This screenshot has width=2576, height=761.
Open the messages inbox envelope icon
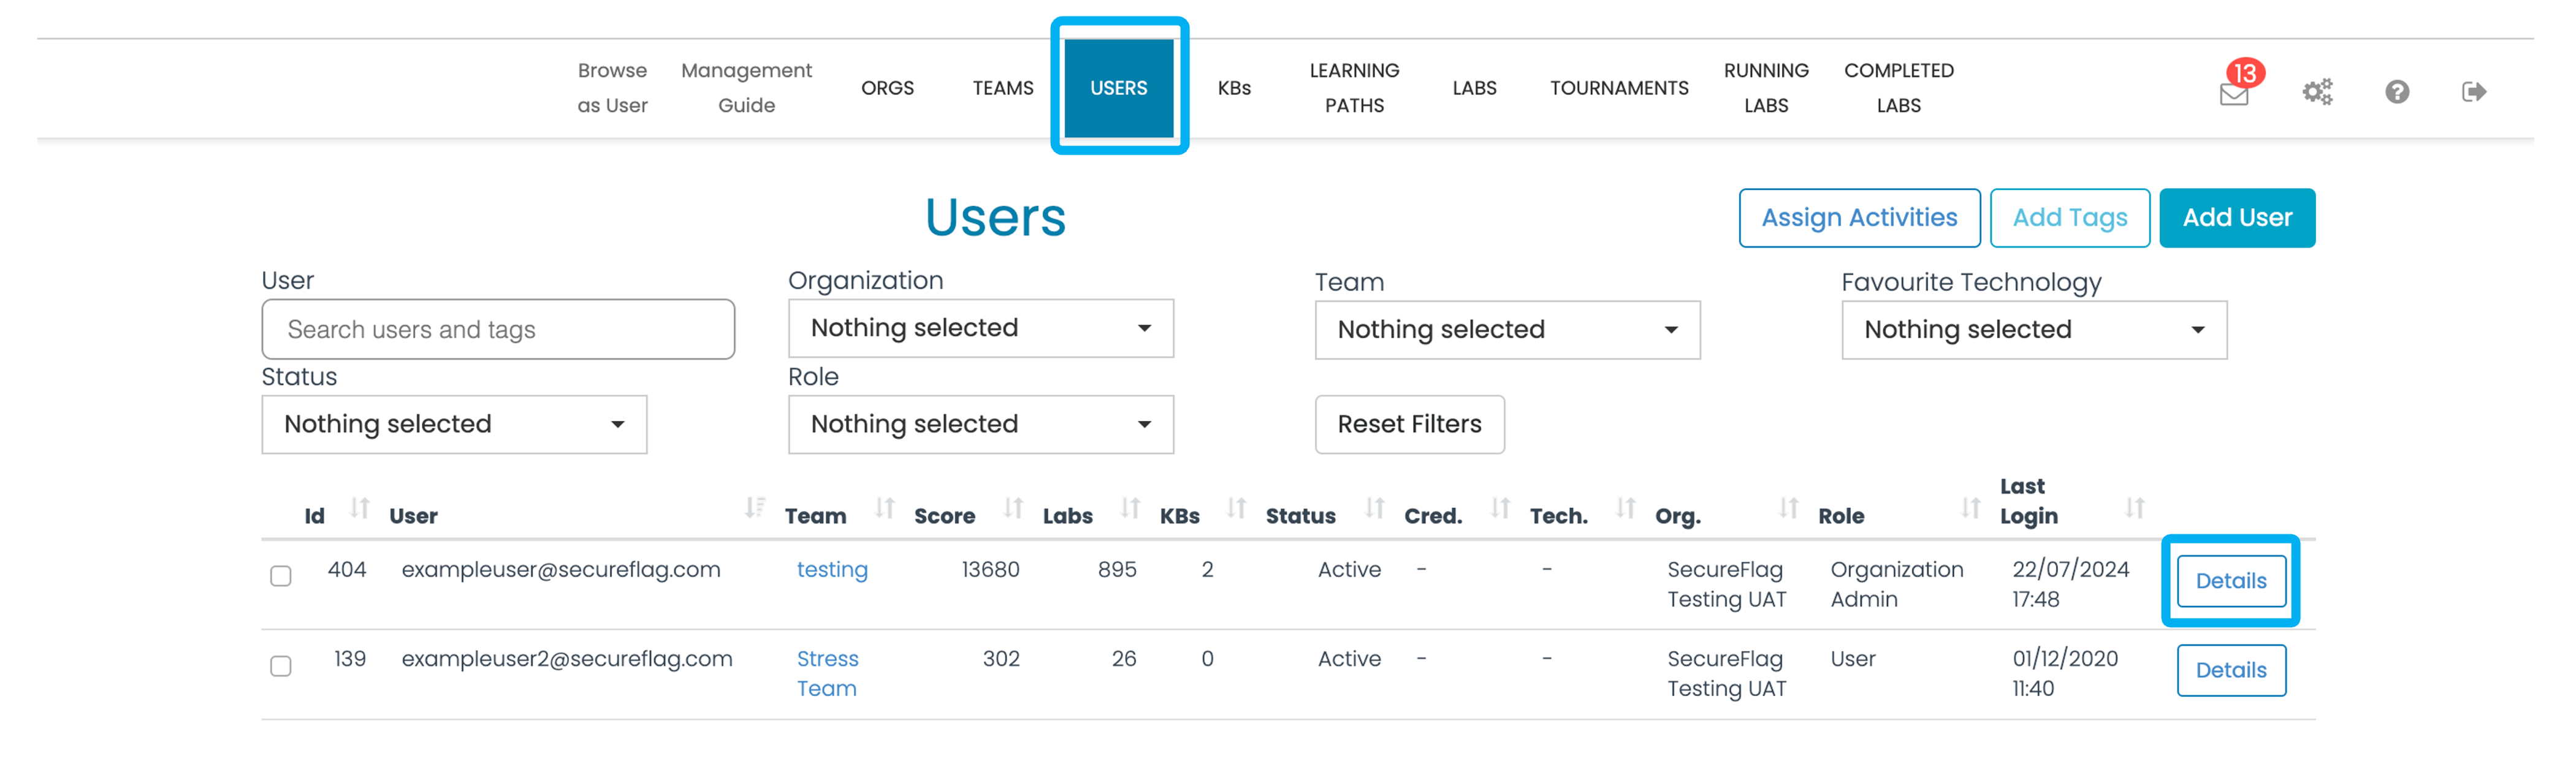(x=2233, y=94)
